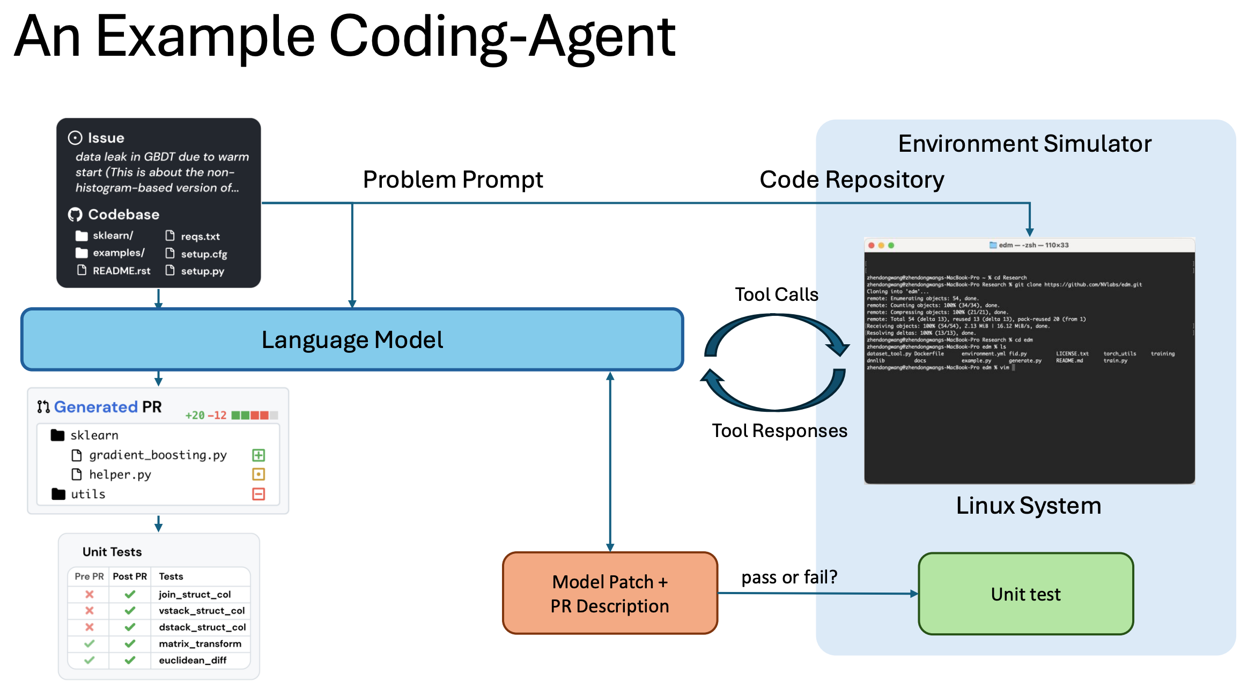Click the green zoom dot on terminal
The width and height of the screenshot is (1255, 681).
coord(891,245)
